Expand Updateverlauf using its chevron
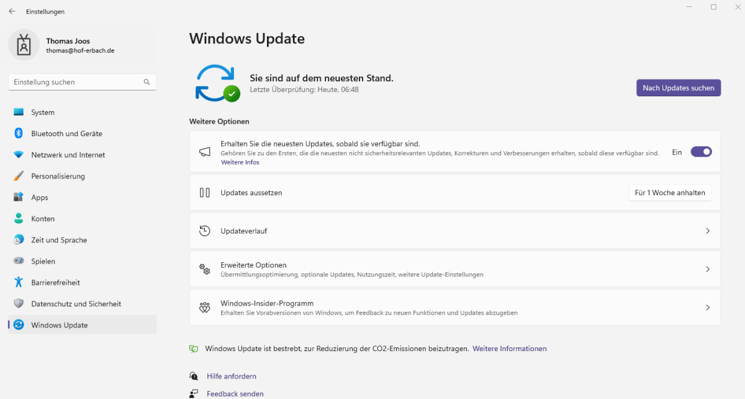The height and width of the screenshot is (399, 745). click(708, 231)
